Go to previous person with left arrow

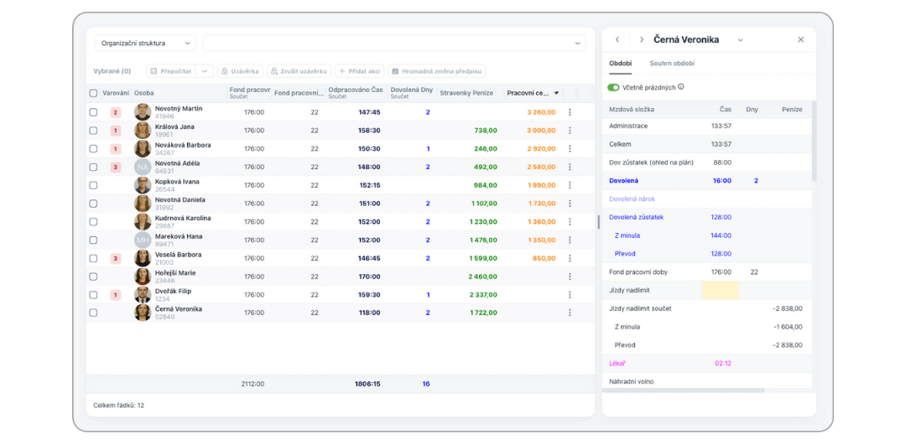[617, 39]
